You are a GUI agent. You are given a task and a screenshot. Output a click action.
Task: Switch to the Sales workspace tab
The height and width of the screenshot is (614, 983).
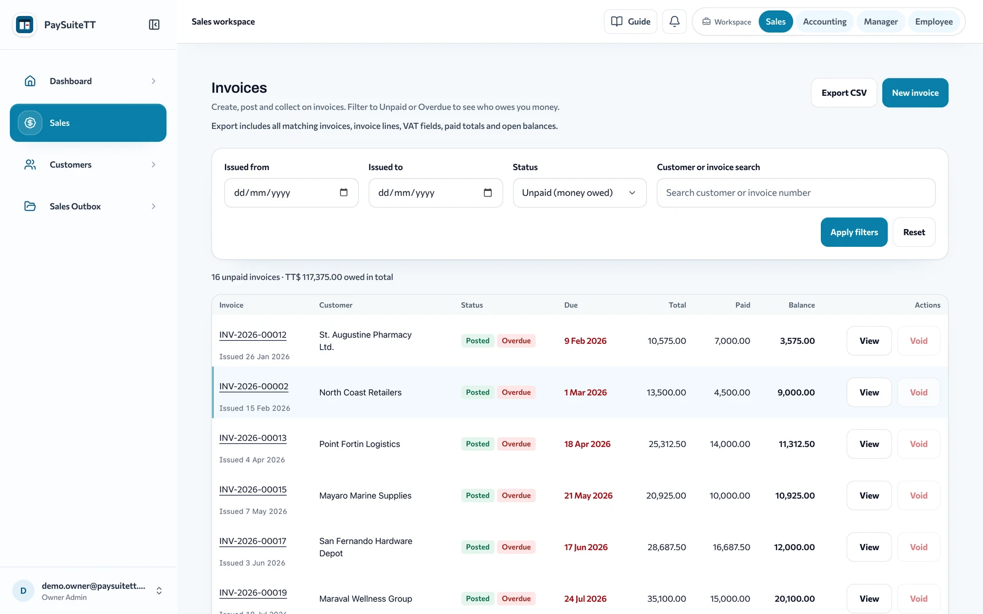[775, 21]
